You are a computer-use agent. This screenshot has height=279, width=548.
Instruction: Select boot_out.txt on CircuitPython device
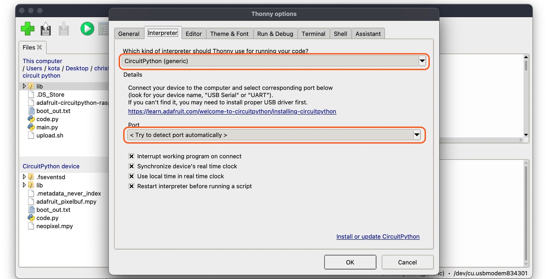pos(53,210)
